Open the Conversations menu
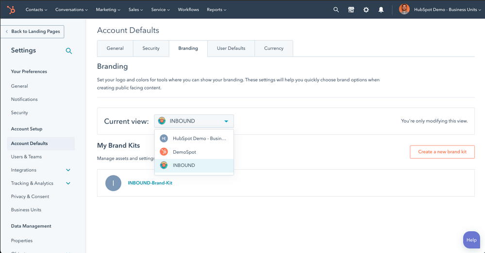This screenshot has height=253, width=485. pos(71,10)
